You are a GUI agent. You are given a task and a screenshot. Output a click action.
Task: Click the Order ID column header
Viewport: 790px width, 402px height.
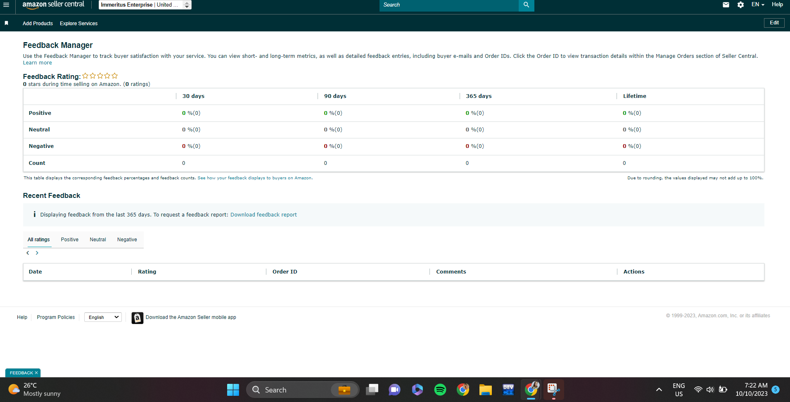coord(285,272)
